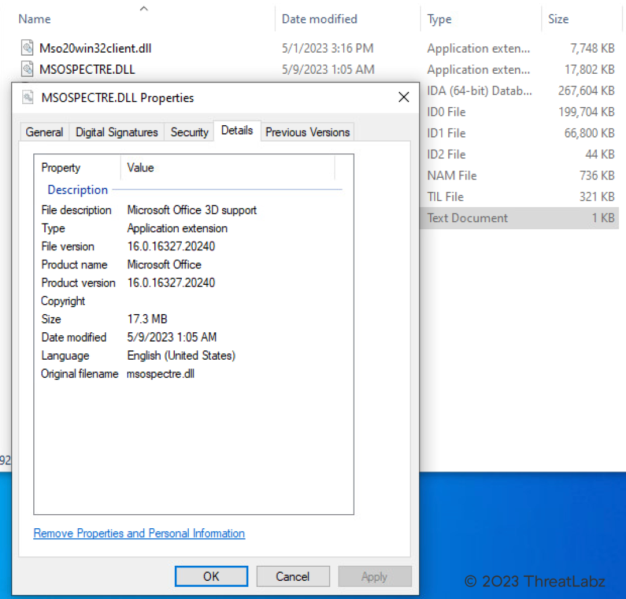Image resolution: width=626 pixels, height=599 pixels.
Task: Select the highlighted Text Document row
Action: point(519,218)
